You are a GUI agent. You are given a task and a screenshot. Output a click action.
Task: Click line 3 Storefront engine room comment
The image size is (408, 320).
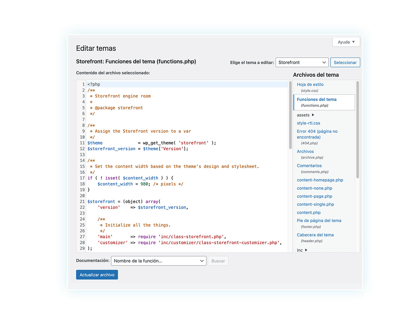[120, 96]
